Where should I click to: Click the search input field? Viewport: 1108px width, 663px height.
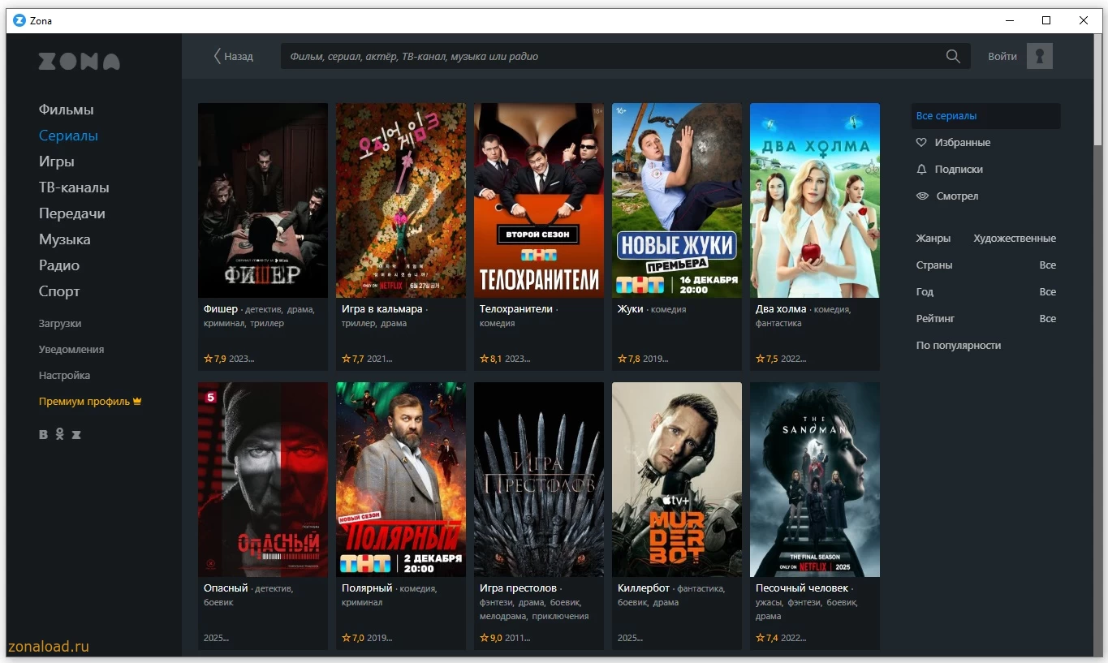point(613,56)
